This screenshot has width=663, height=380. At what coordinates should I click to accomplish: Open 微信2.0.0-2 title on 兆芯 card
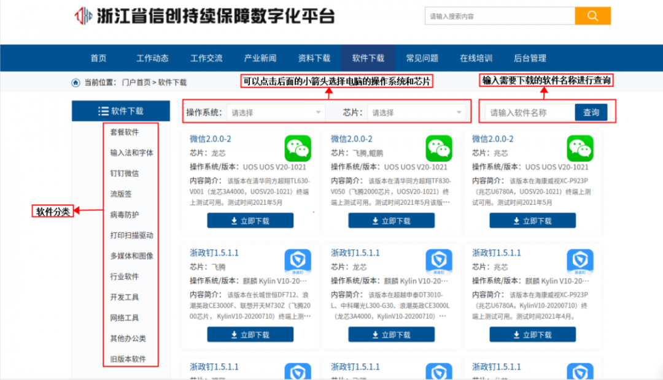492,139
